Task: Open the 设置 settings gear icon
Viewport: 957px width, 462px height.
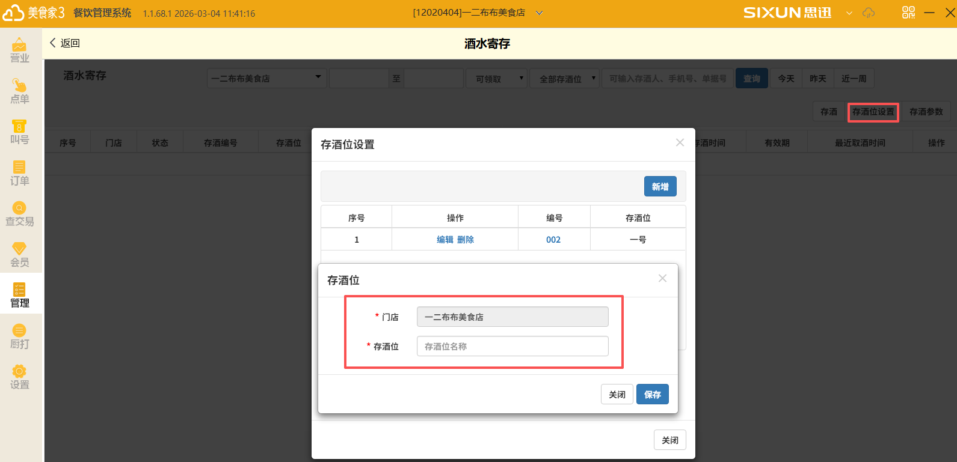Action: pyautogui.click(x=20, y=377)
